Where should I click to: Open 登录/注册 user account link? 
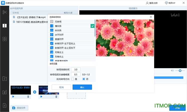click(x=152, y=3)
